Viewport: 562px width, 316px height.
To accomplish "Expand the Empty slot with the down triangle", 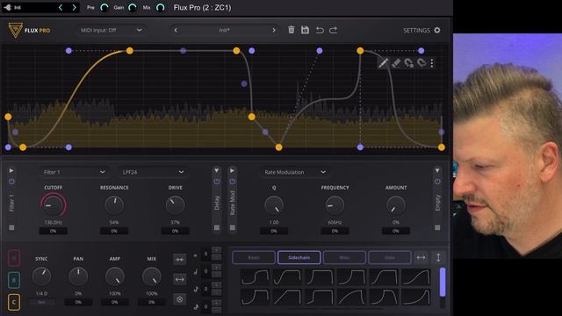I will coord(437,170).
